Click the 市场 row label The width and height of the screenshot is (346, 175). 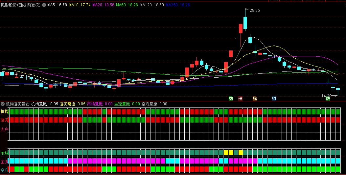point(4,153)
